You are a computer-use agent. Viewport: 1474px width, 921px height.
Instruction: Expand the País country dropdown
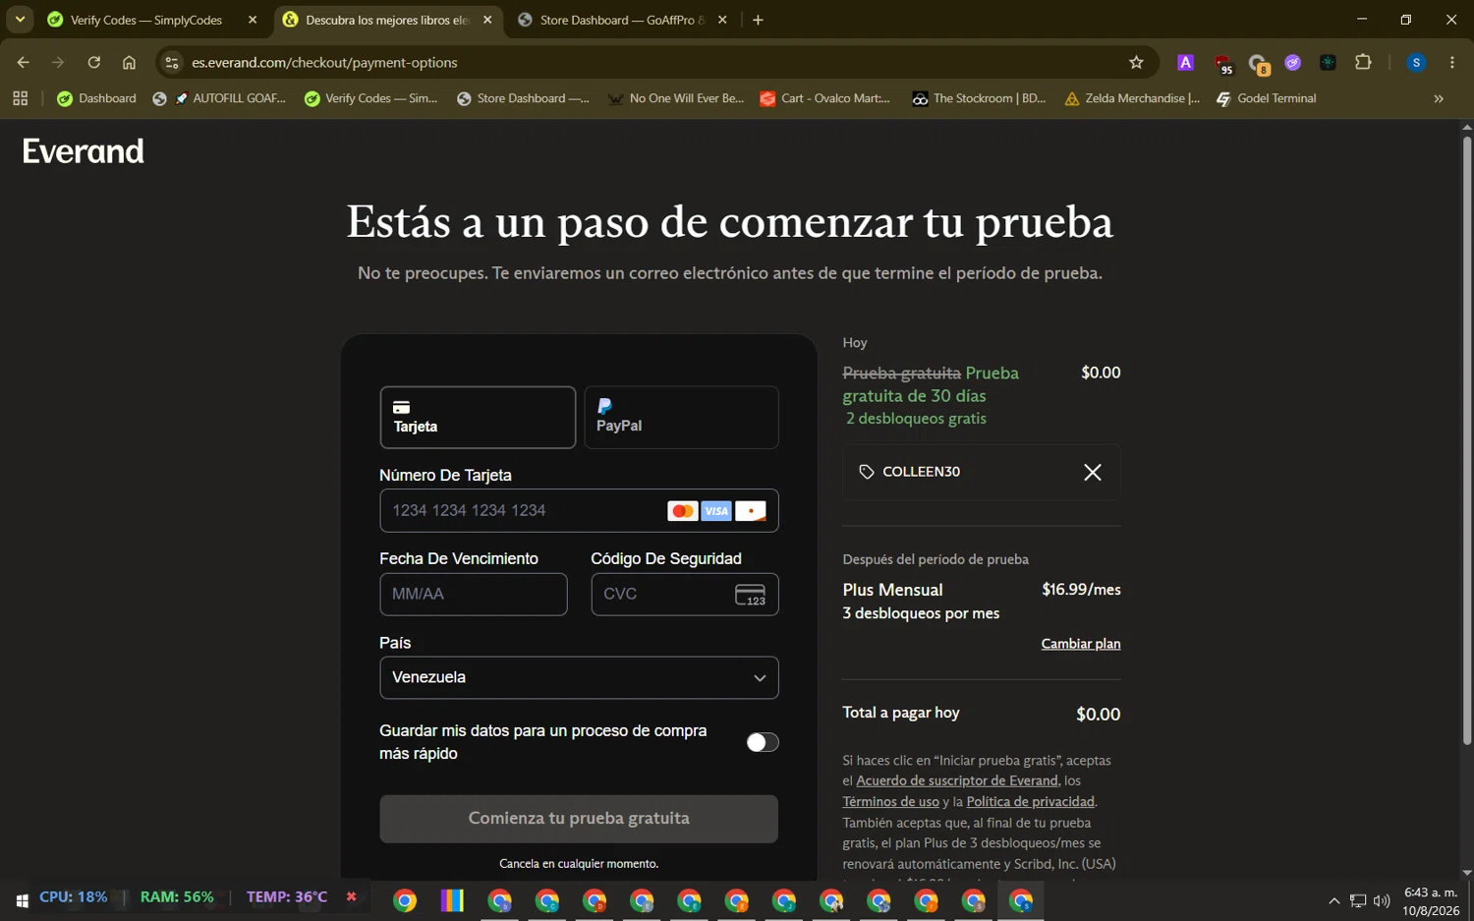coord(579,677)
